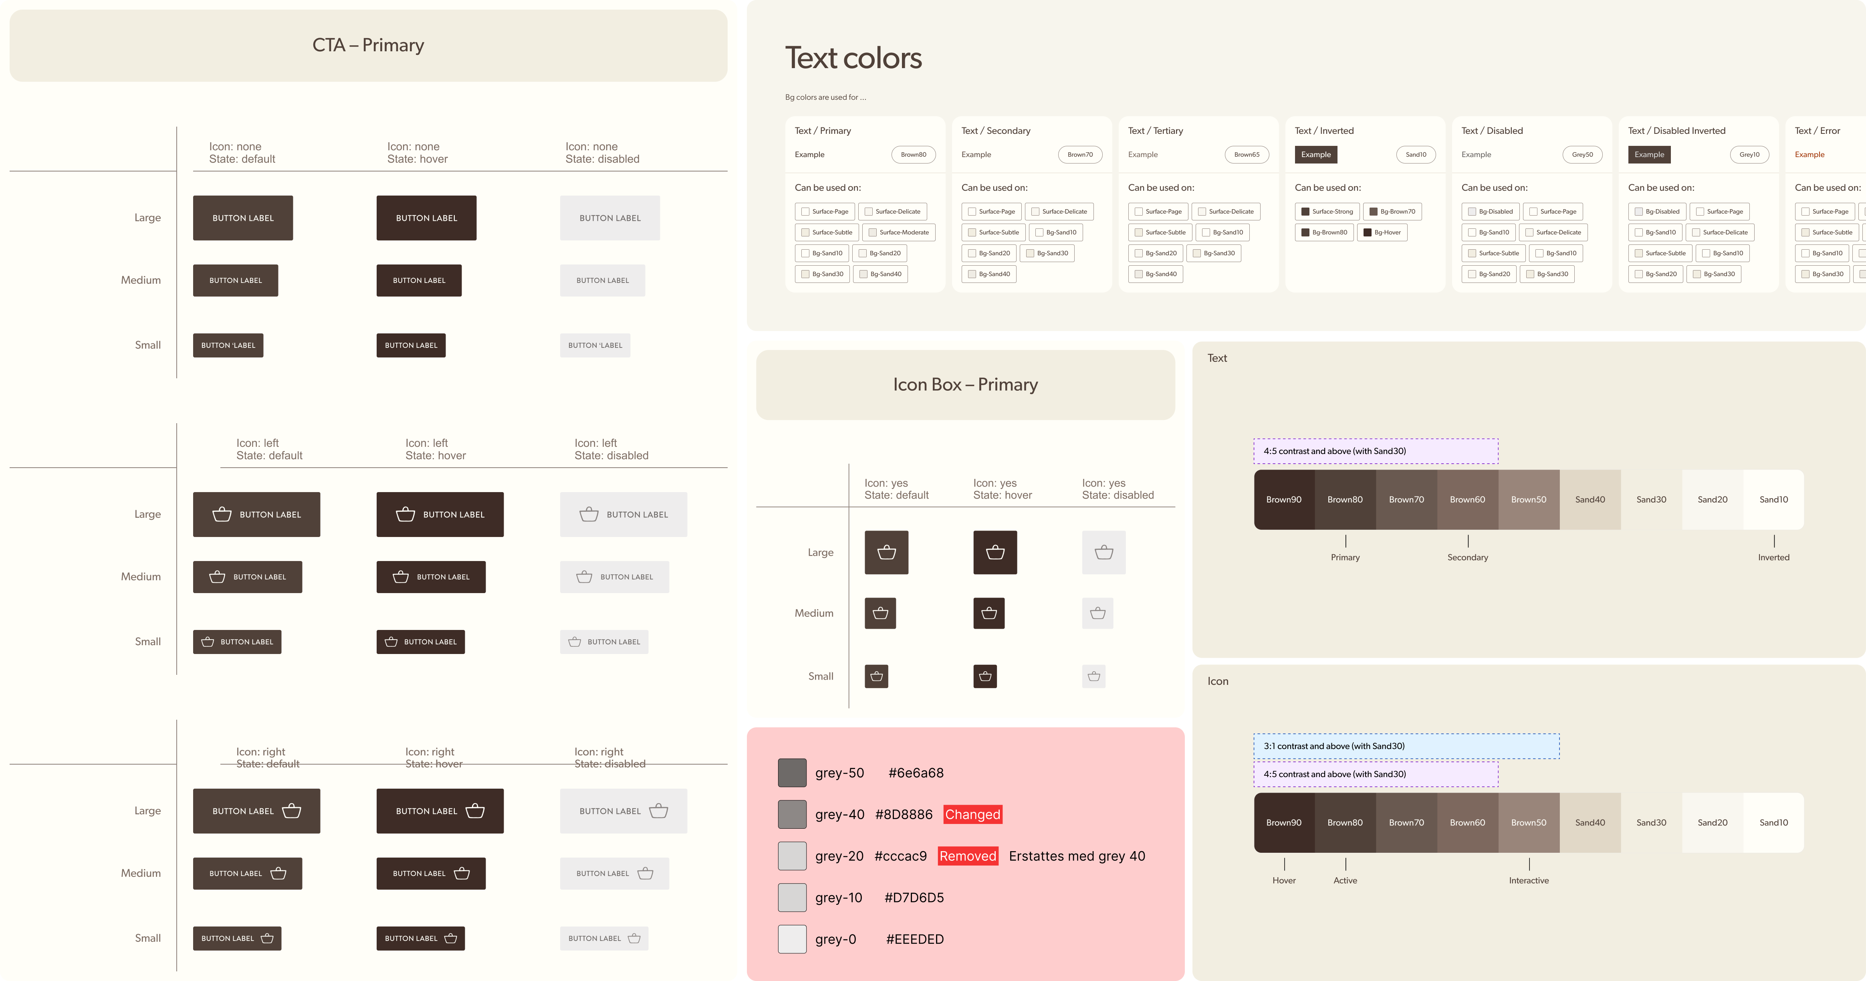Screen dimensions: 1866x981
Task: Click the small default basket icon box
Action: [876, 676]
